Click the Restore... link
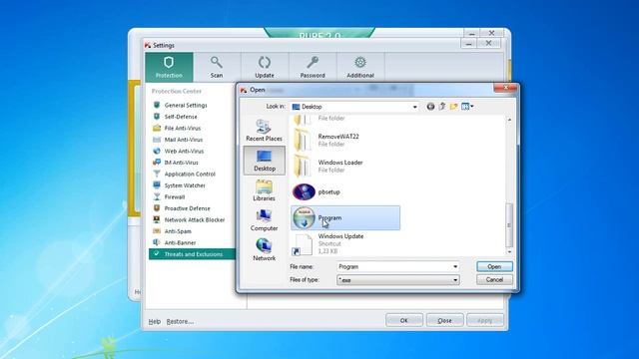Image resolution: width=639 pixels, height=359 pixels. (180, 321)
